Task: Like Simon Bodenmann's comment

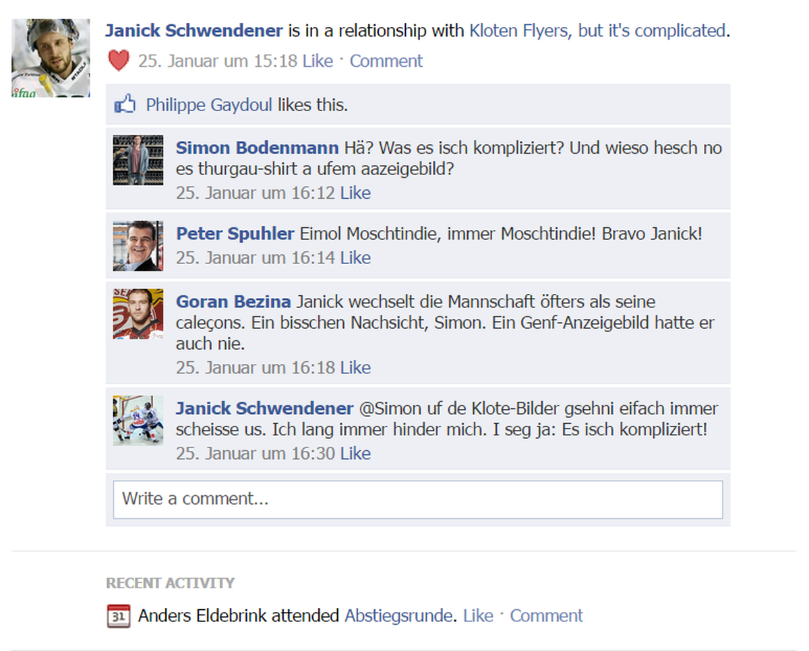Action: pos(355,193)
